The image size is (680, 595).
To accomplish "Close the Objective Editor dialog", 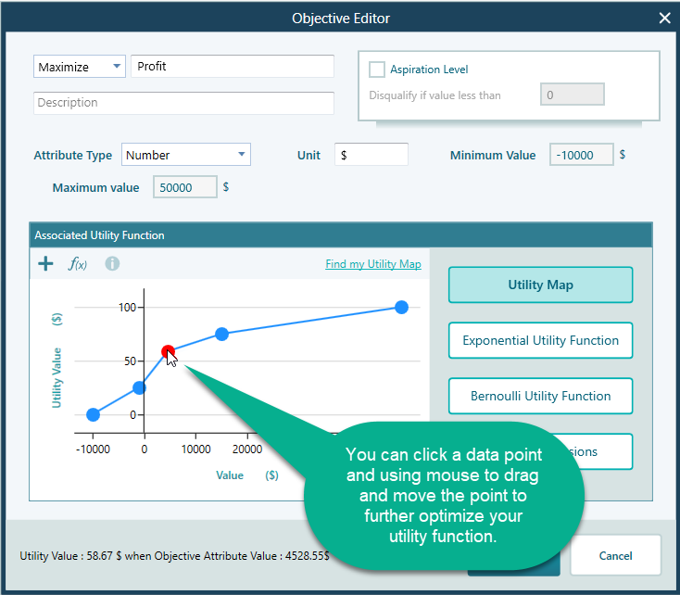I will tap(664, 18).
